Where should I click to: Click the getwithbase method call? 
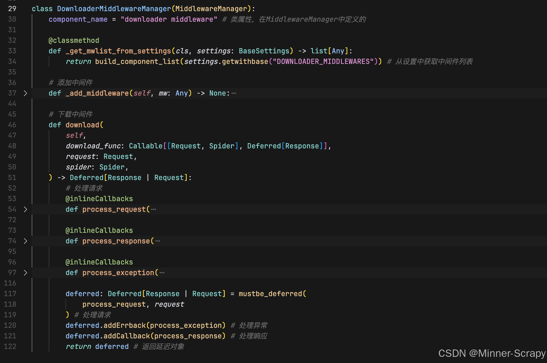(x=245, y=62)
